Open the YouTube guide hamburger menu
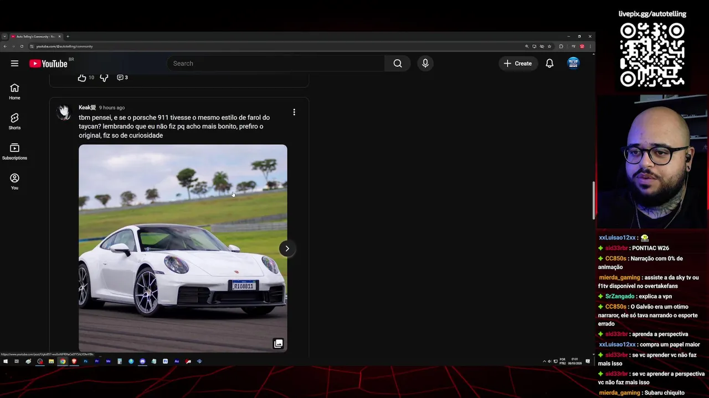This screenshot has width=709, height=398. 14,64
